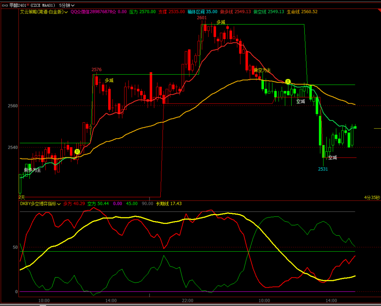Click the 22:00 time axis label
381x306 pixels.
pos(188,300)
